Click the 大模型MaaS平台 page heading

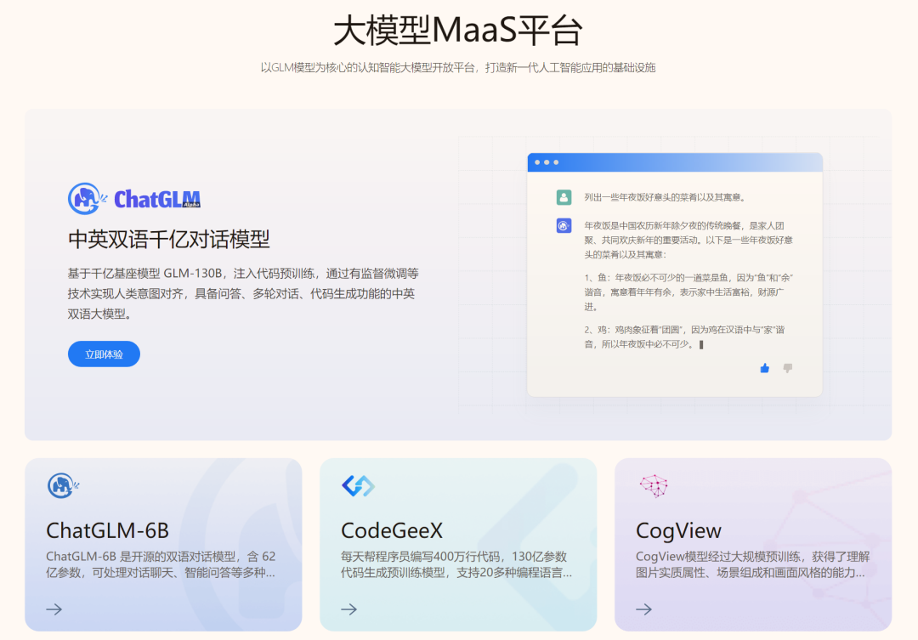point(458,31)
